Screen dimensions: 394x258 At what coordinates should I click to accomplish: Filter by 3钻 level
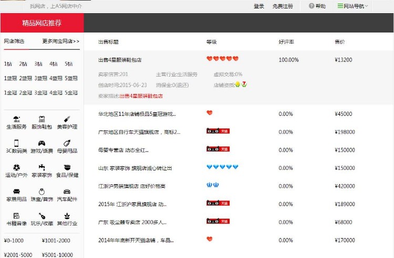38,63
